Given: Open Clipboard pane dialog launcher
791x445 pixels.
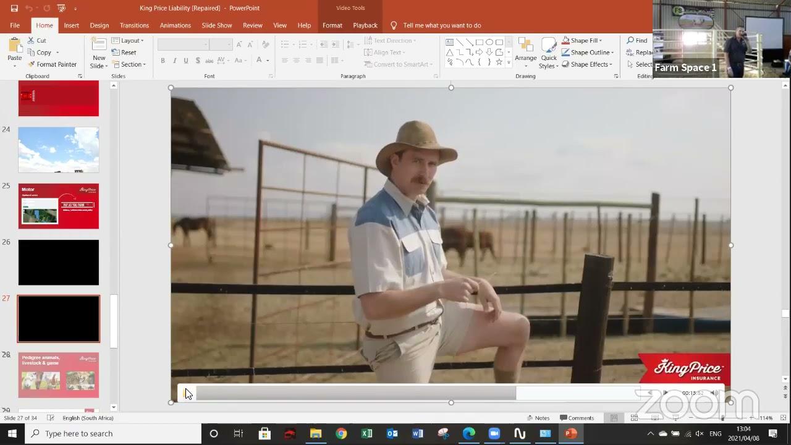Looking at the screenshot, I should 80,76.
